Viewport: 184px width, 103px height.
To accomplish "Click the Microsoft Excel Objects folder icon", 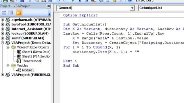I will tap(14, 47).
